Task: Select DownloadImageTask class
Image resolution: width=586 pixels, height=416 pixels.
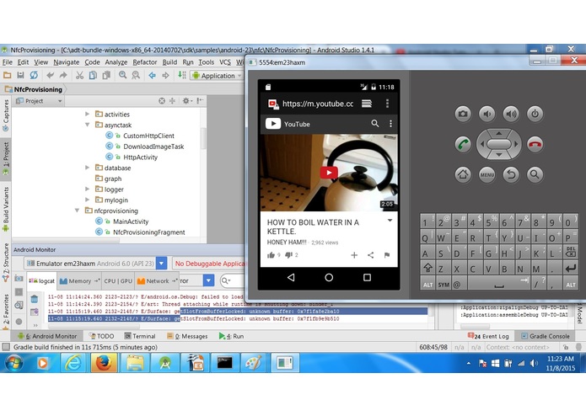Action: pyautogui.click(x=153, y=147)
